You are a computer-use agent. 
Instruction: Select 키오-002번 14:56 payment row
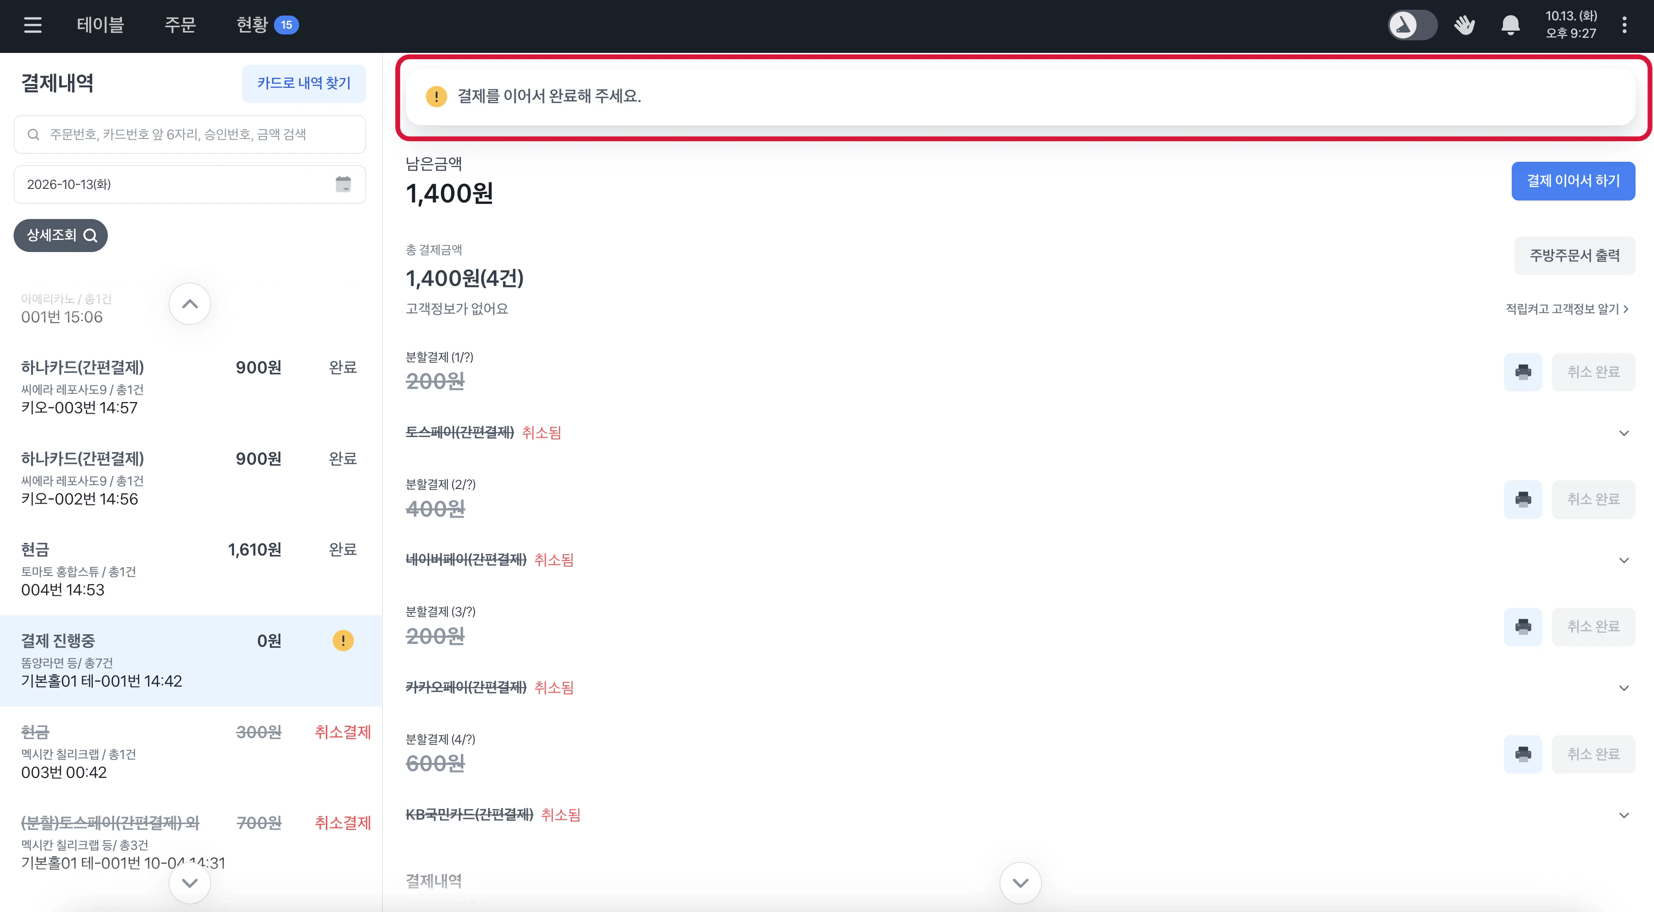[x=190, y=478]
